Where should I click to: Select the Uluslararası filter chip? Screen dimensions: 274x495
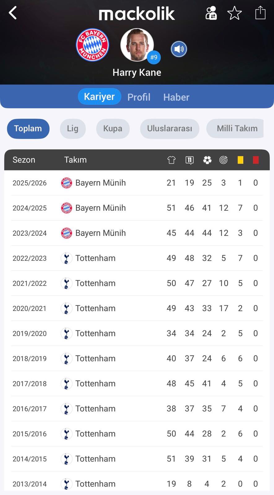169,128
